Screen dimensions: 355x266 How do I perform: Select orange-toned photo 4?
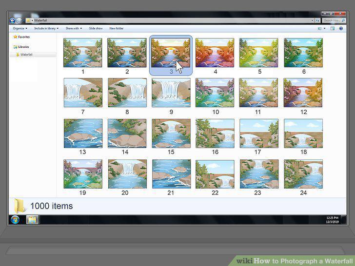click(215, 53)
